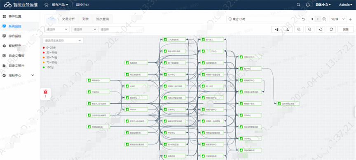Open the 请选择系统名称 dropdown
This screenshot has width=356, height=160.
(x=63, y=41)
